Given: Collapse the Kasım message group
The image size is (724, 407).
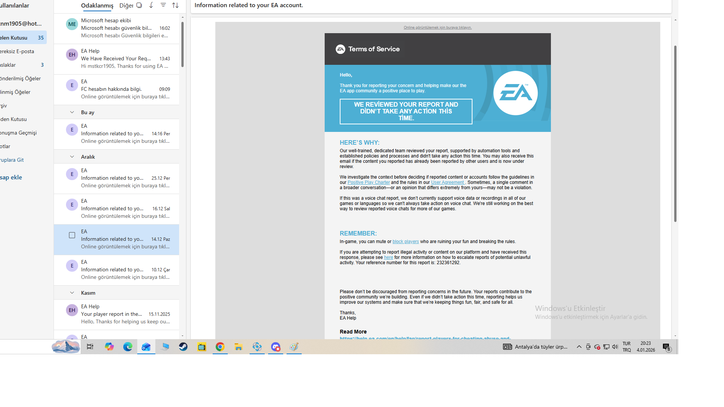Looking at the screenshot, I should point(72,293).
